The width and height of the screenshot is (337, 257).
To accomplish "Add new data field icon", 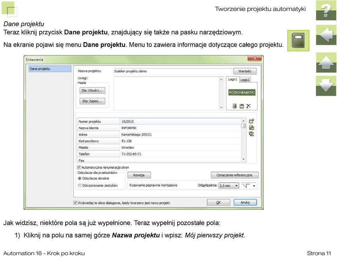I will tap(251, 121).
